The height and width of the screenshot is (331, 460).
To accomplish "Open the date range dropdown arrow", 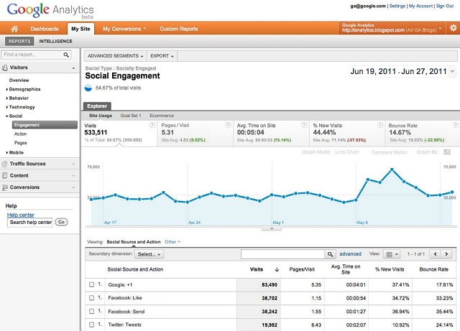I will [x=452, y=71].
